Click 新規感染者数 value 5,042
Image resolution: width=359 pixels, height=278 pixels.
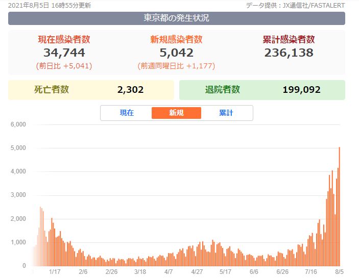[x=176, y=53]
